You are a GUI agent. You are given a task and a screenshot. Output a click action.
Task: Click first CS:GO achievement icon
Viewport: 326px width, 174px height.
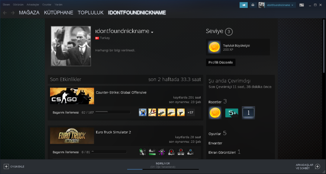click(x=143, y=112)
